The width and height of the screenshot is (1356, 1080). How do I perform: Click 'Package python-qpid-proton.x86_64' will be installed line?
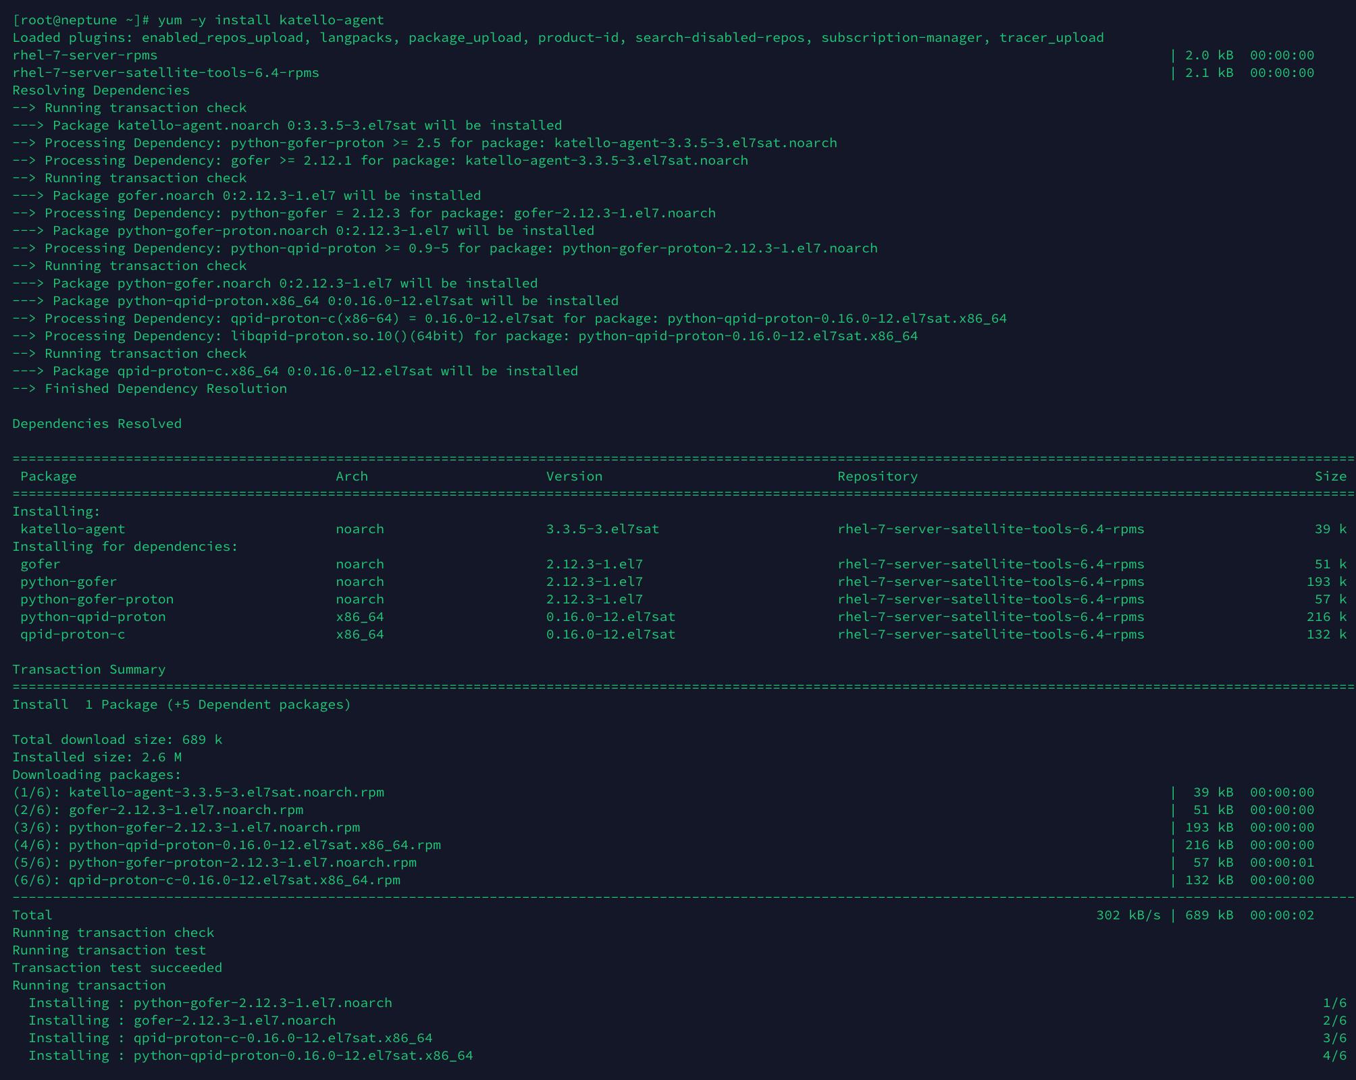(315, 301)
